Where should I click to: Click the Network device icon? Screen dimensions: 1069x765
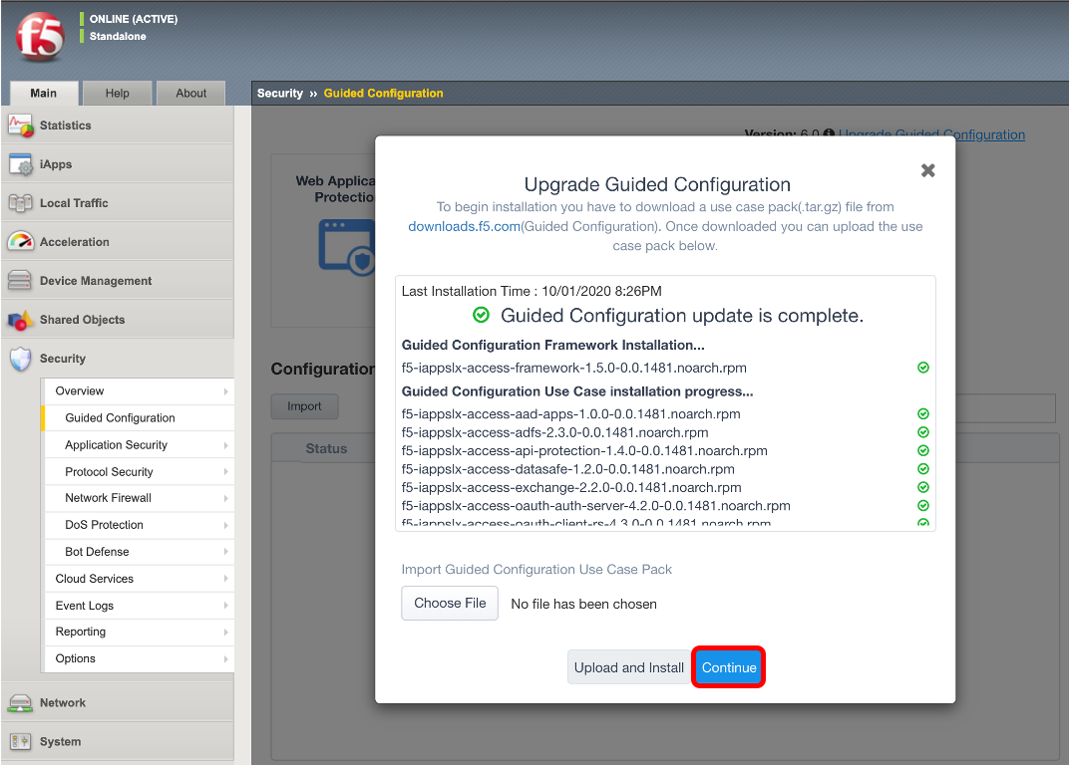pos(20,703)
